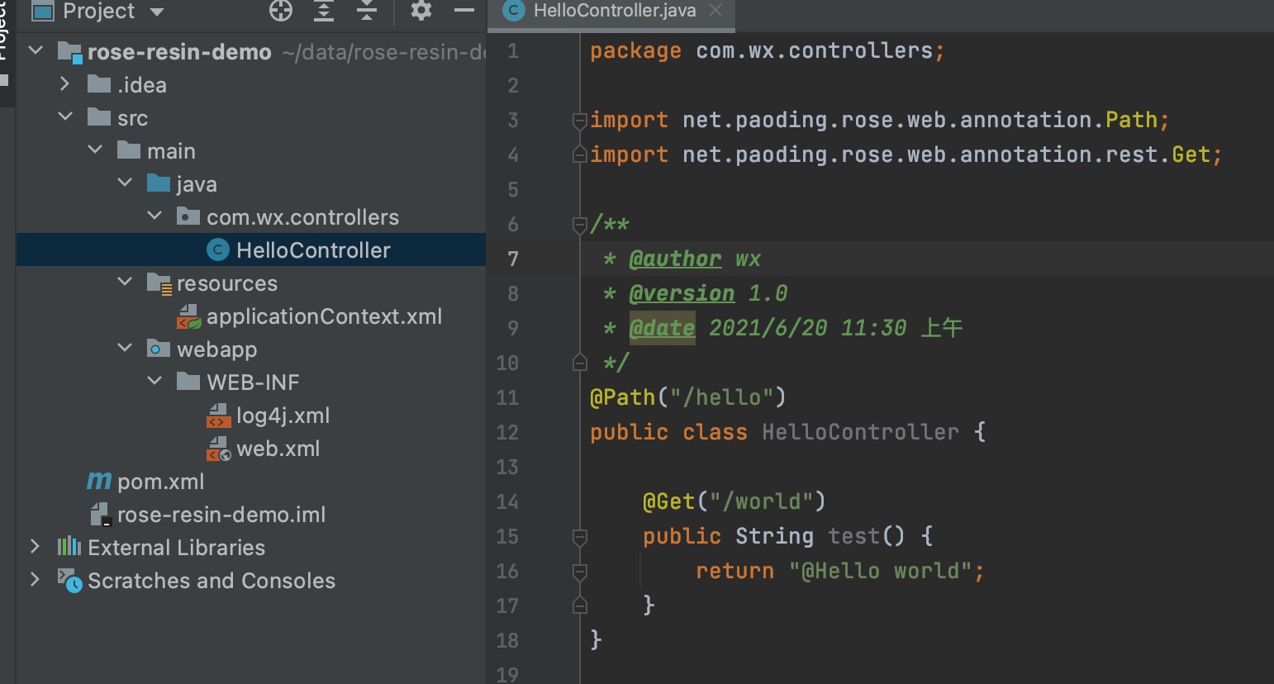This screenshot has height=684, width=1274.
Task: Collapse the resources folder
Action: pyautogui.click(x=125, y=283)
